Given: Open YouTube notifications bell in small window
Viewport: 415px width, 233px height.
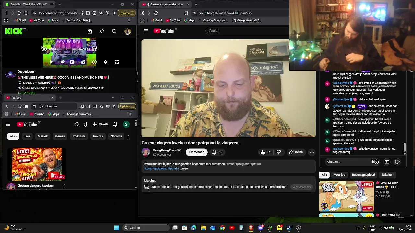Looking at the screenshot, I should 115,124.
